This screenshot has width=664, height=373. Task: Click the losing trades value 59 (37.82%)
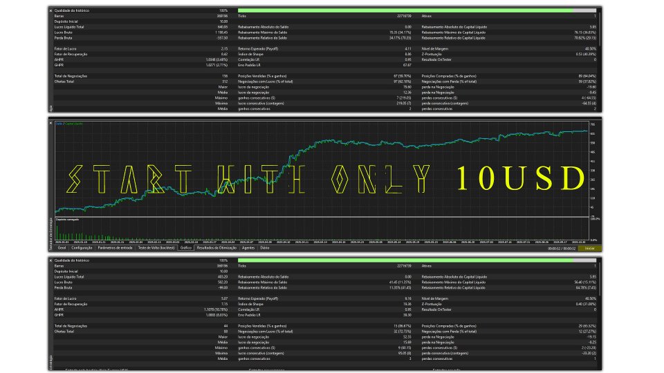587,82
